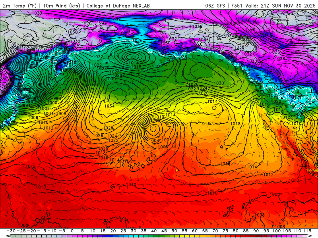Select the "College of DuPage NEXLAB" title text
The image size is (318, 238).
point(118,6)
